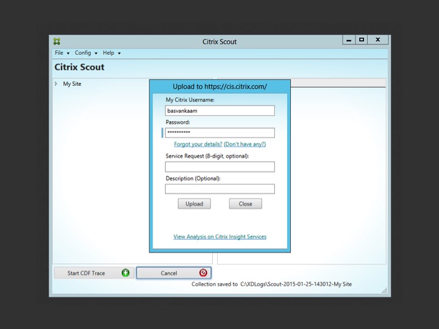Select My Site in the tree
Image resolution: width=439 pixels, height=329 pixels.
pos(72,84)
